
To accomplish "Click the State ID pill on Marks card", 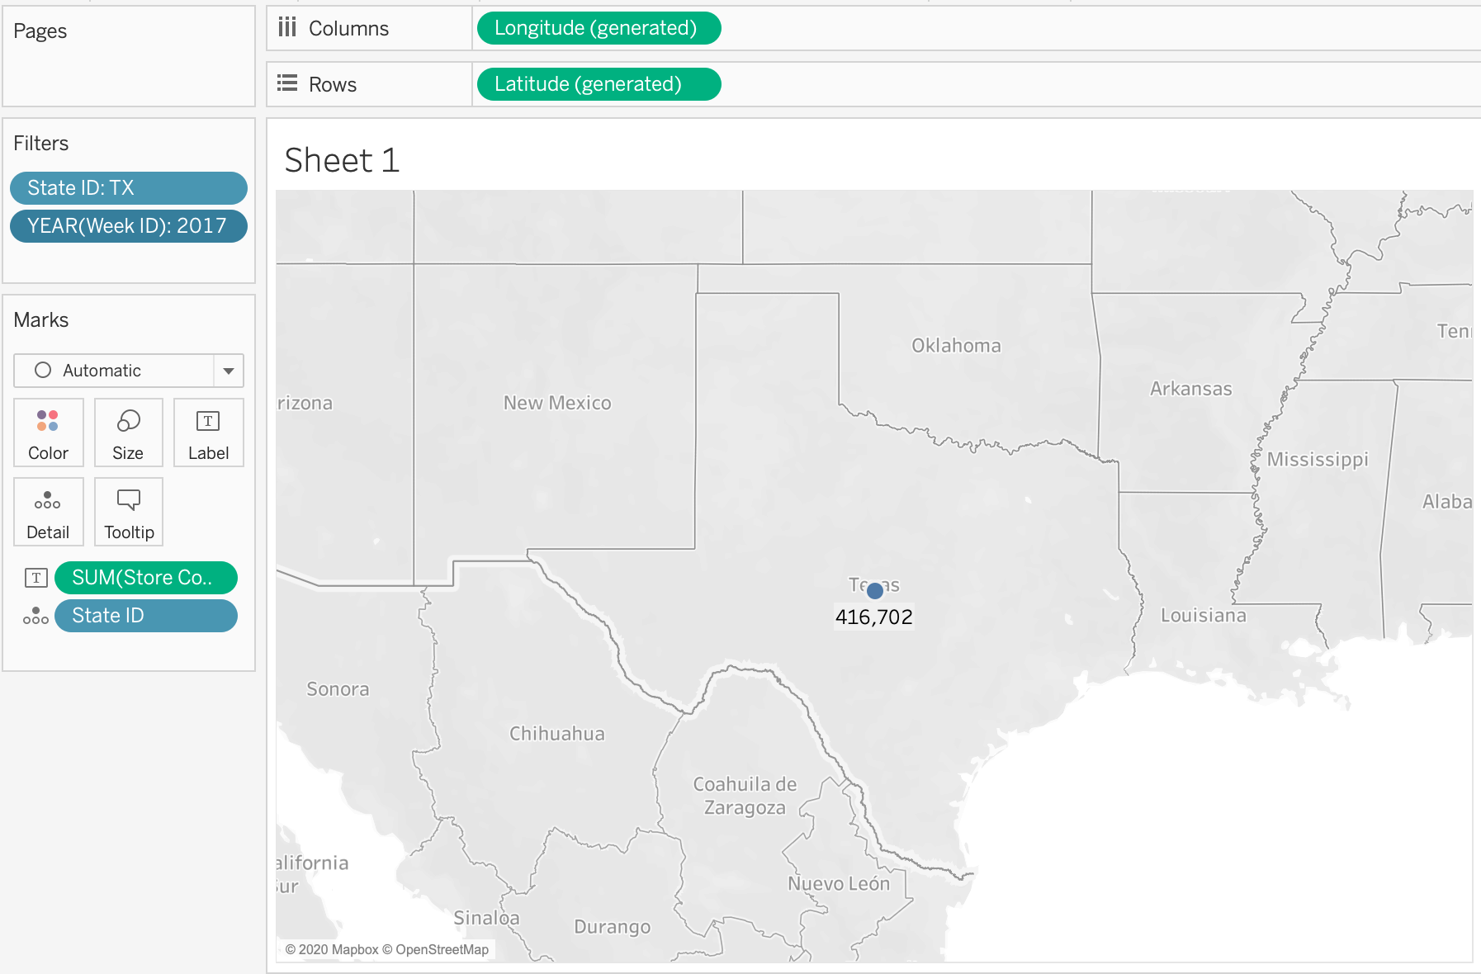I will coord(145,615).
